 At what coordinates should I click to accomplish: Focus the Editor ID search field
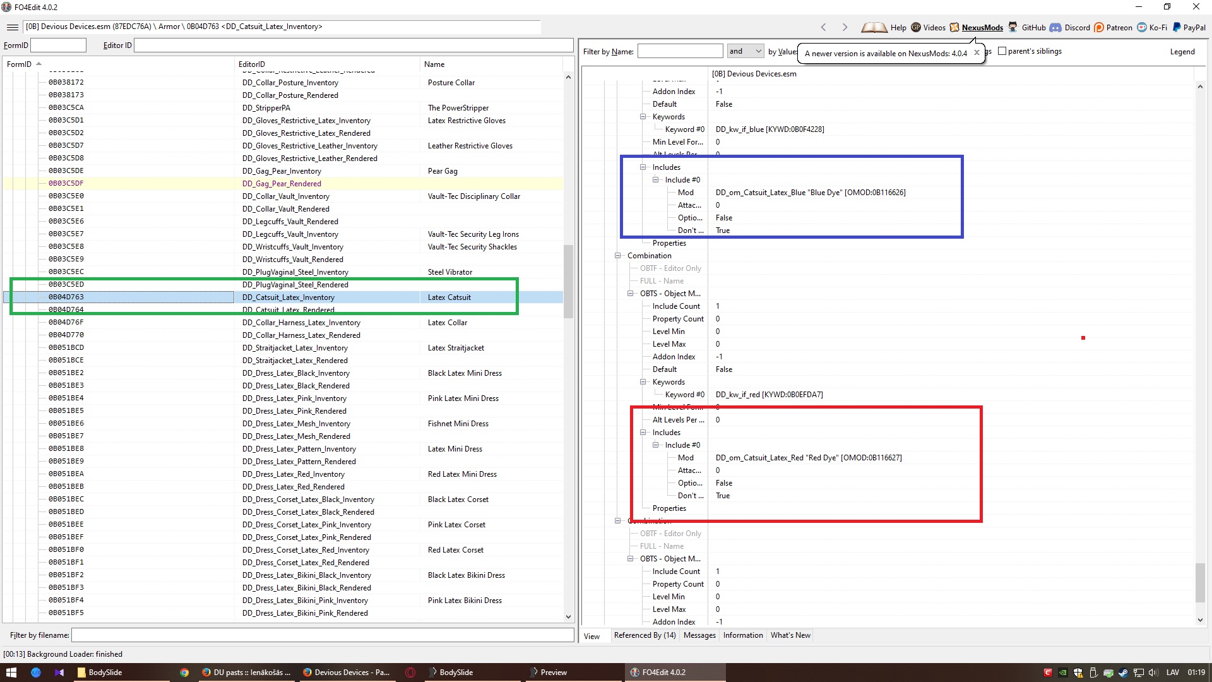(353, 45)
